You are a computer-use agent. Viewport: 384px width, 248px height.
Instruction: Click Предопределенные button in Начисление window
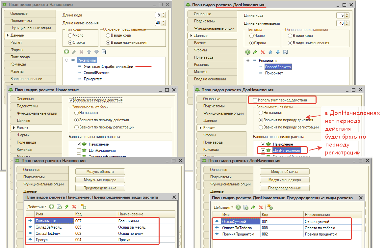(x=100, y=188)
